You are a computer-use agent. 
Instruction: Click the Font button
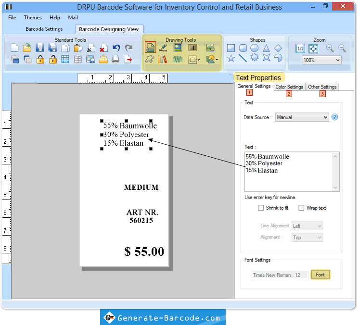[320, 275]
